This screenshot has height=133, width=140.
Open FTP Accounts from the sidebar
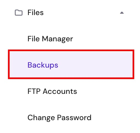click(x=52, y=91)
